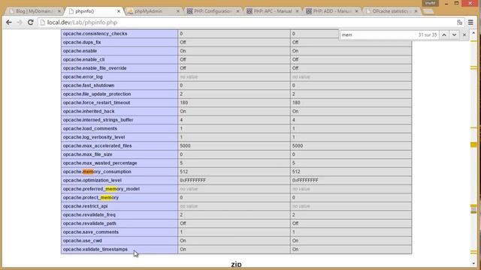The width and height of the screenshot is (481, 270).
Task: Close the Blog | MyDomain tab
Action: pos(59,11)
